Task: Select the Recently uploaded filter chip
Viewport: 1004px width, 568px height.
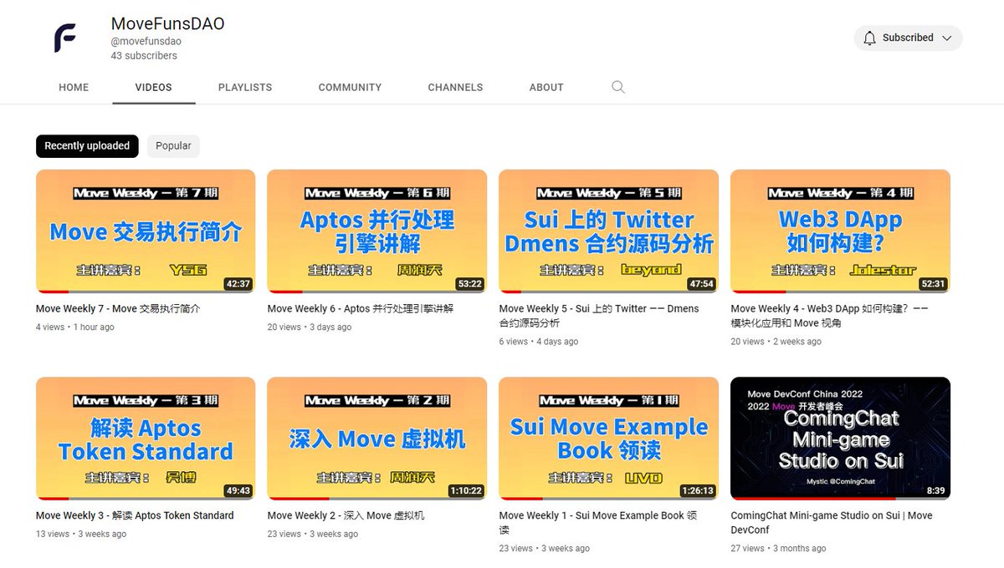Action: 87,146
